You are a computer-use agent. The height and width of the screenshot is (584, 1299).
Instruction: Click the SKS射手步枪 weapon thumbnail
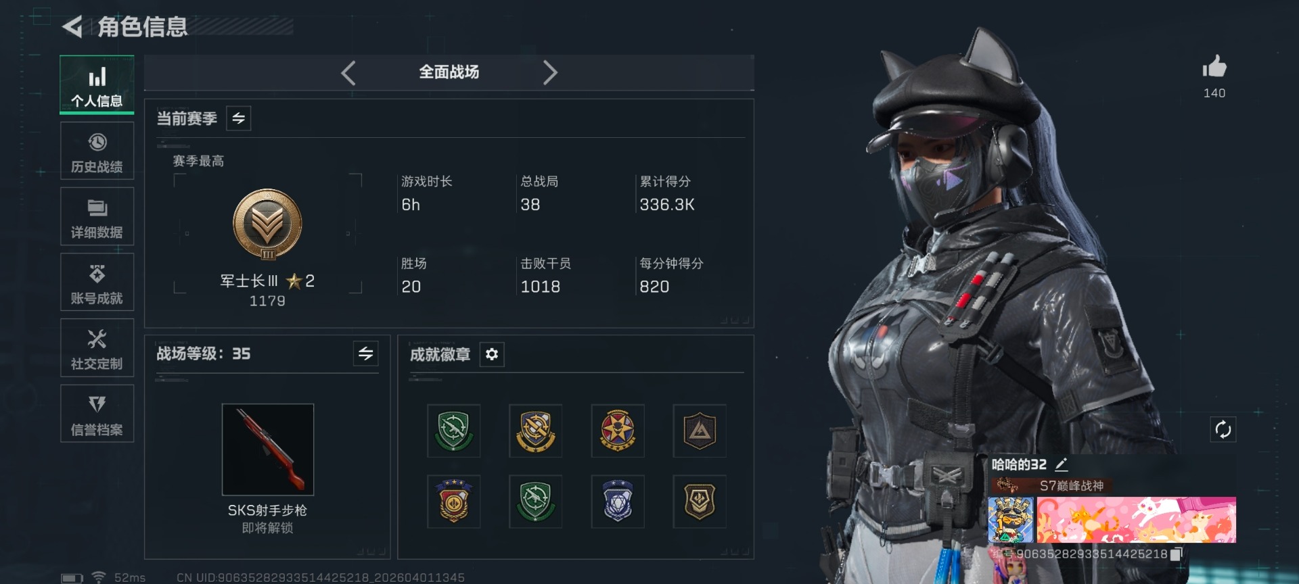pyautogui.click(x=268, y=449)
